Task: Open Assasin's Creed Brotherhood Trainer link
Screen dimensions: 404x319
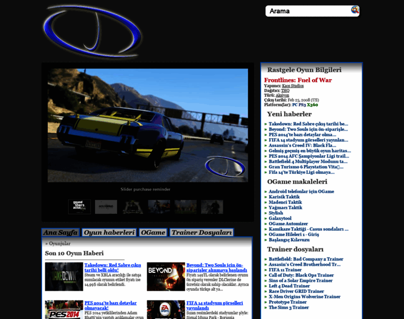Action: pos(305,264)
